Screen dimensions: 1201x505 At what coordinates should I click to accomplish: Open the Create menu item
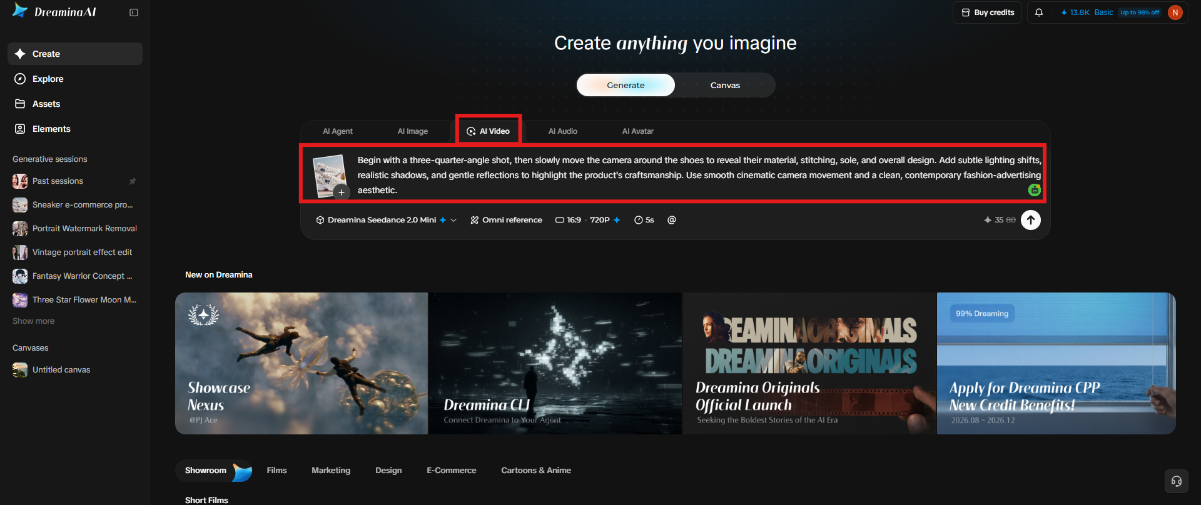coord(75,54)
